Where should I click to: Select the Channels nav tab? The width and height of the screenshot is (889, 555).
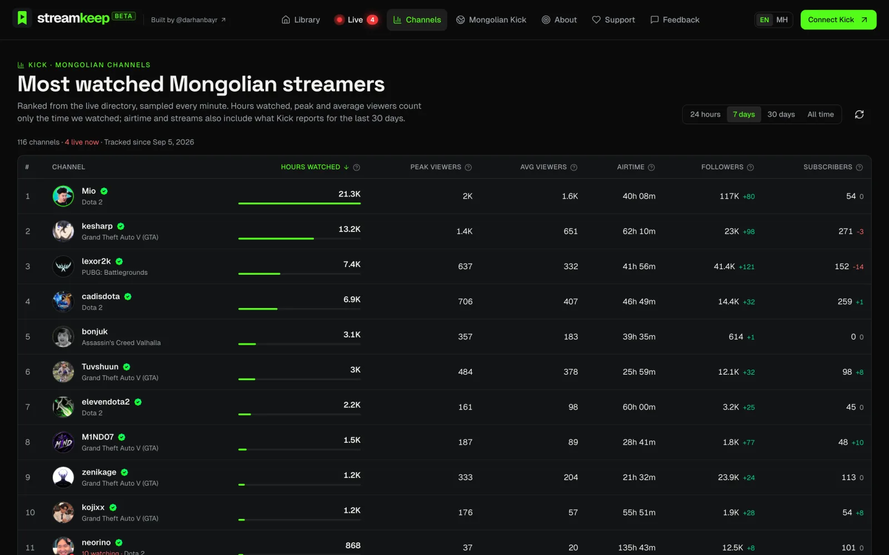point(417,19)
